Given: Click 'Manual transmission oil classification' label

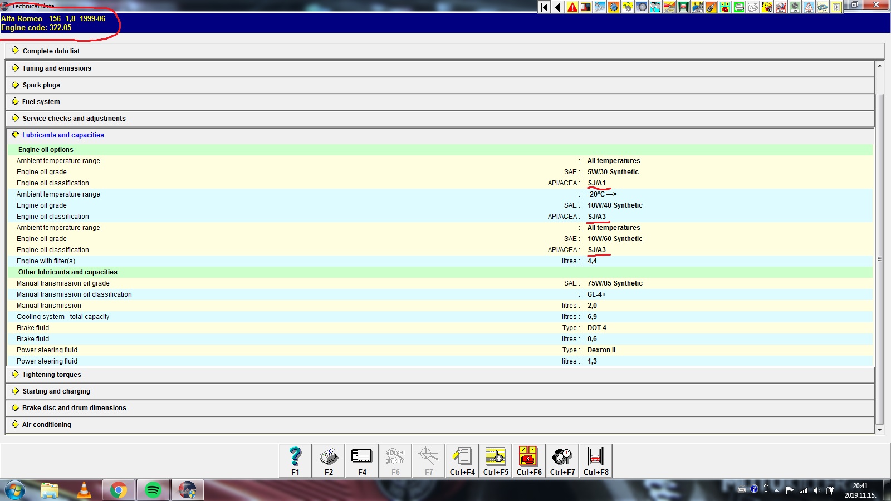Looking at the screenshot, I should [x=74, y=294].
